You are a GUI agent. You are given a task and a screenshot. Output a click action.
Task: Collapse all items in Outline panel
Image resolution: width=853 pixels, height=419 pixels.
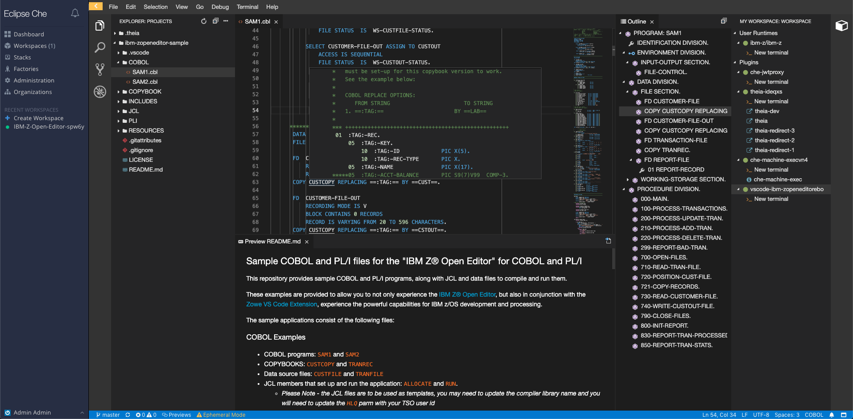(724, 21)
